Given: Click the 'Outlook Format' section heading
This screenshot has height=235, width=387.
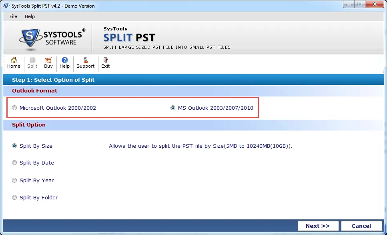Looking at the screenshot, I should click(34, 90).
